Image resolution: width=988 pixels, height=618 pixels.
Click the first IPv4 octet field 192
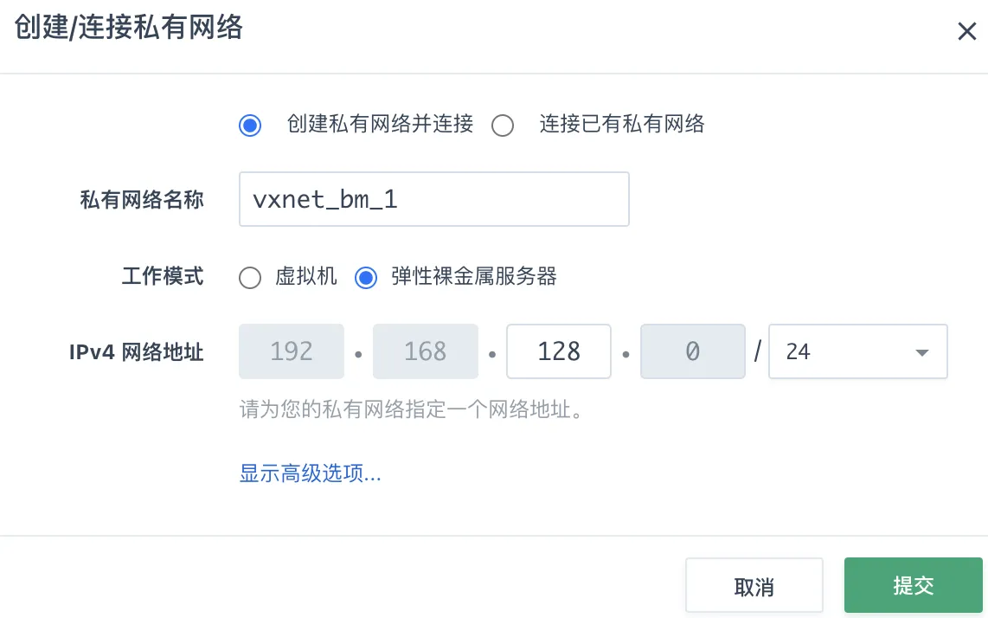tap(292, 351)
